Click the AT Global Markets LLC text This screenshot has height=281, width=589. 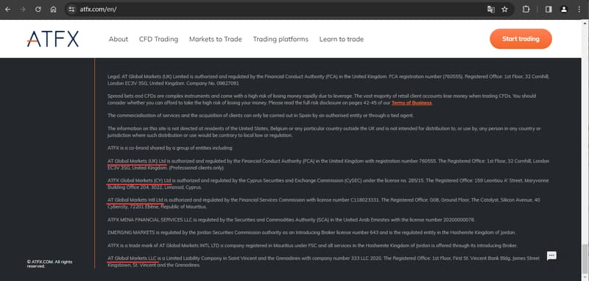pyautogui.click(x=132, y=258)
